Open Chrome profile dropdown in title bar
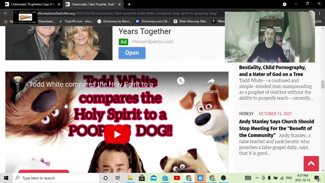This screenshot has width=325, height=183. tap(285, 4)
